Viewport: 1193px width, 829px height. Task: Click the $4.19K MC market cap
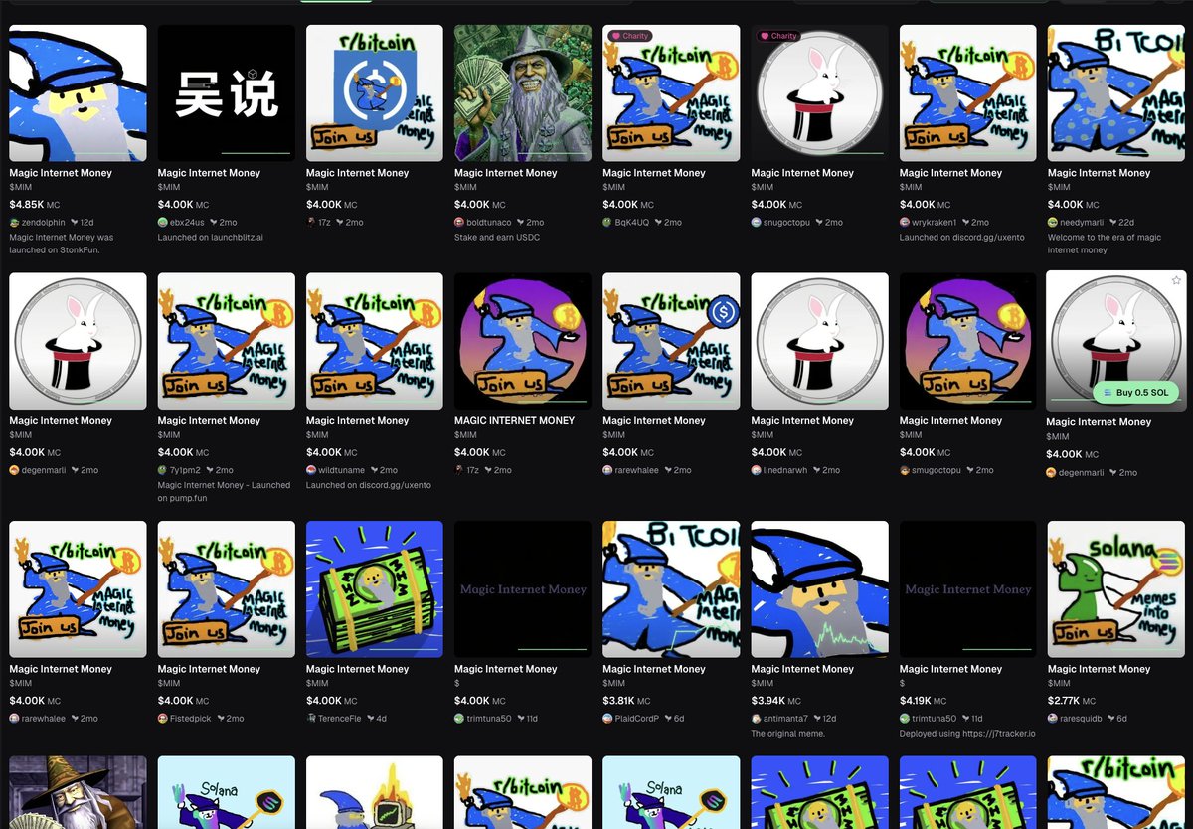926,701
